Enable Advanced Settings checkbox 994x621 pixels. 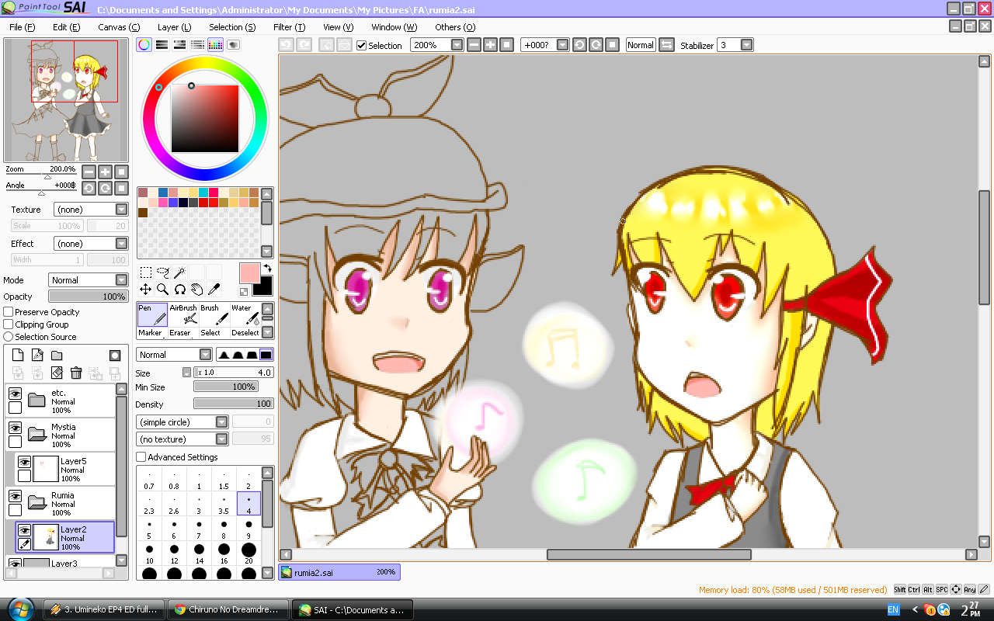[x=141, y=457]
